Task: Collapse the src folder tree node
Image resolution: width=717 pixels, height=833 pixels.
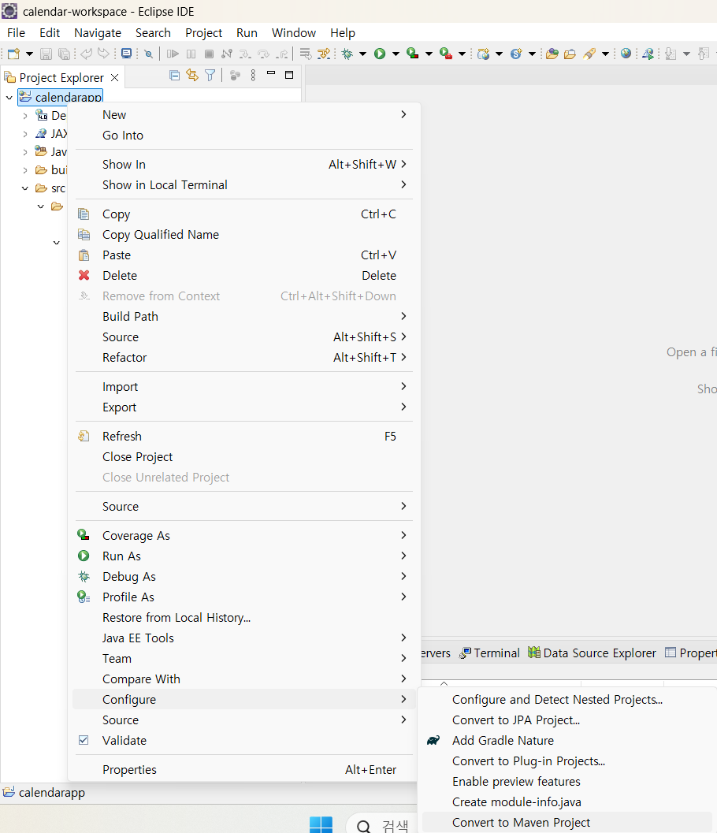Action: (x=25, y=188)
